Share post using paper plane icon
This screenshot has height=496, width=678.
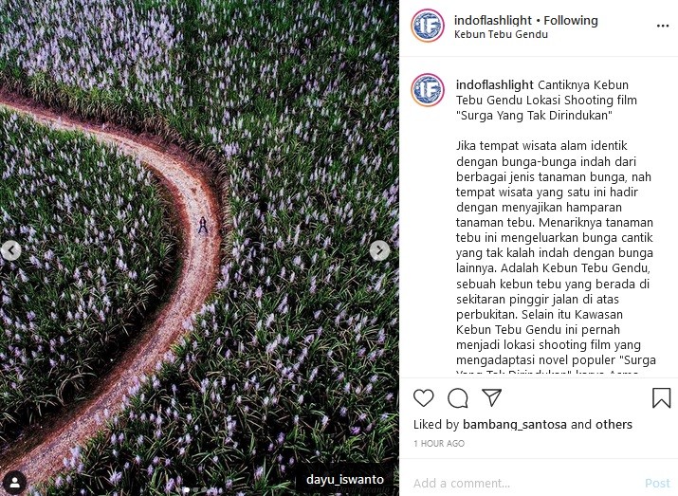click(x=491, y=397)
